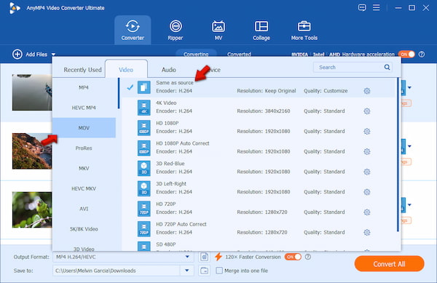Select 5K/8K Video format
Image resolution: width=437 pixels, height=283 pixels.
tap(84, 229)
